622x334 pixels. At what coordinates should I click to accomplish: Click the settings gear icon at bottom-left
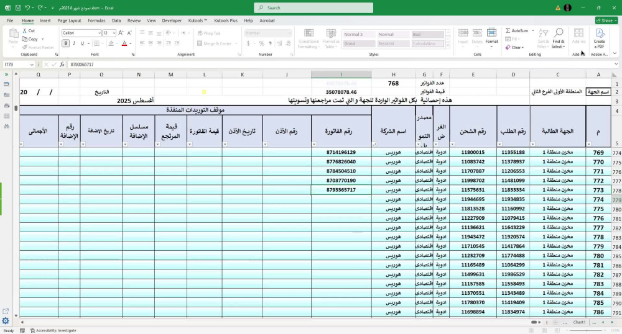(x=6, y=321)
